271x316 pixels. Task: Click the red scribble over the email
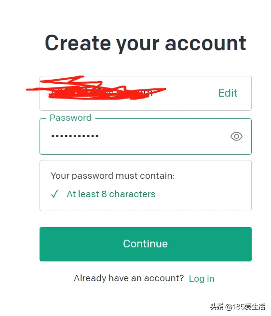point(96,87)
